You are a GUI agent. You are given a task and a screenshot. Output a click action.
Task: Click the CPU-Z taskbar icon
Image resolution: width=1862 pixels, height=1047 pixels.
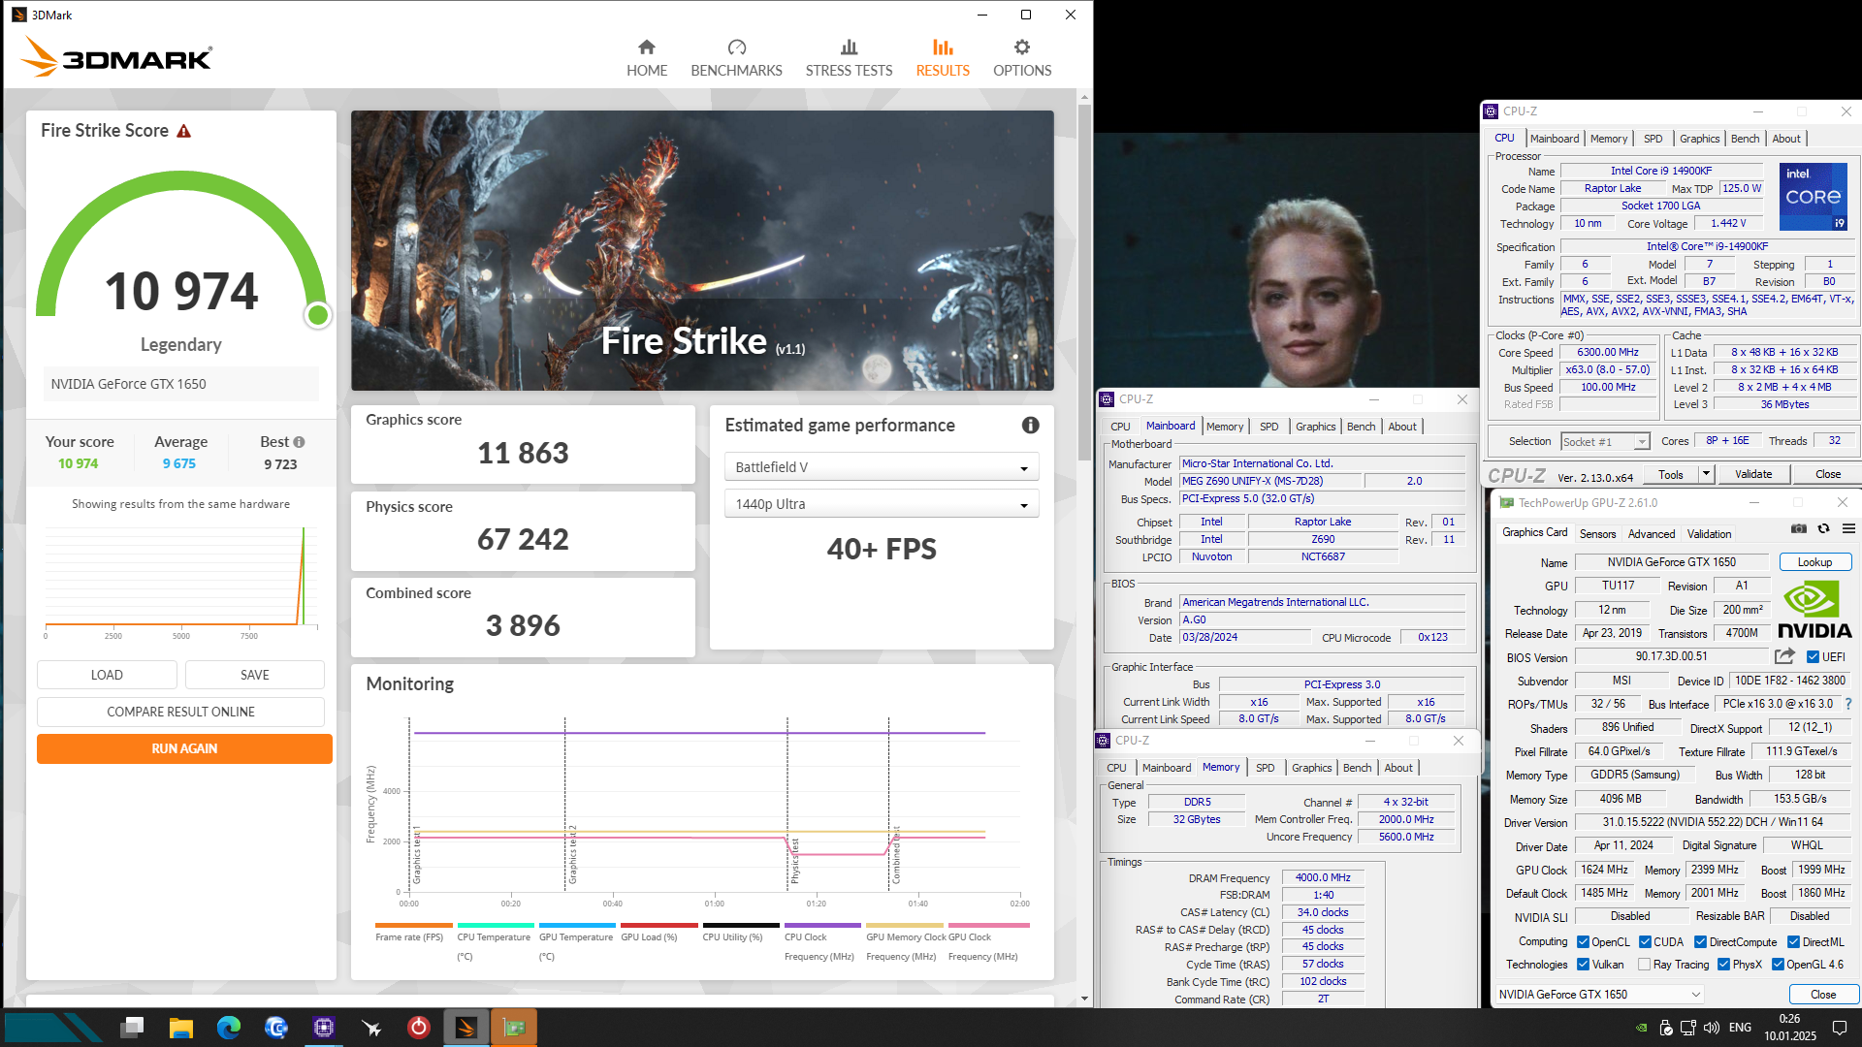[x=324, y=1027]
